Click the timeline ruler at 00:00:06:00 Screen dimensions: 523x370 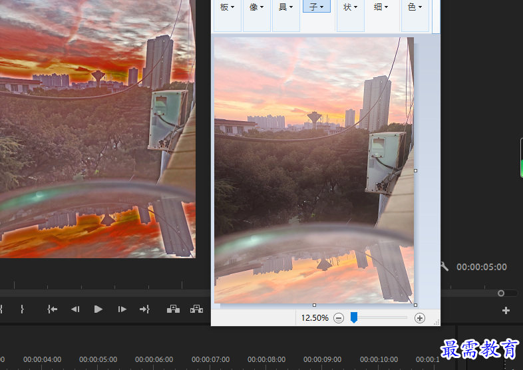pyautogui.click(x=154, y=359)
